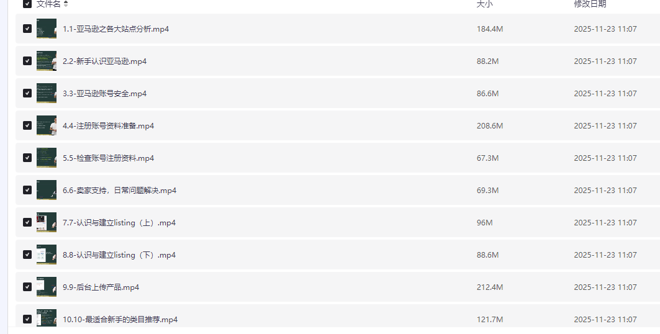Viewport: 660px width, 334px height.
Task: Click the 大小 column header
Action: (484, 4)
